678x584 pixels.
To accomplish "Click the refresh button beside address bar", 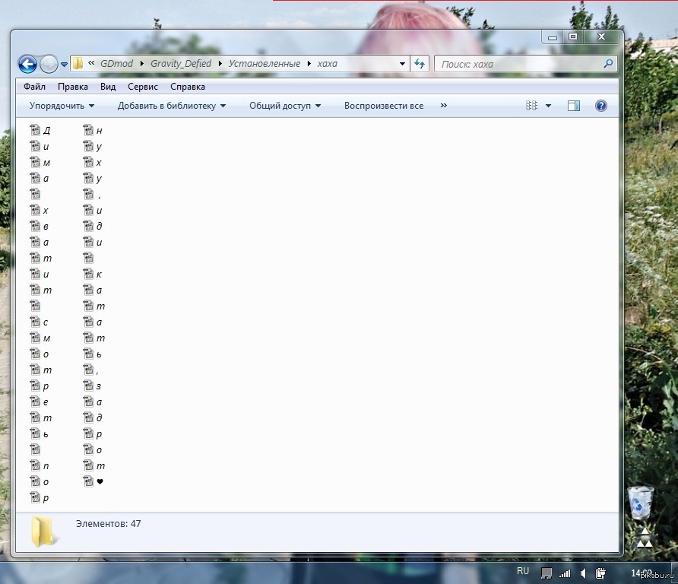I will (x=420, y=64).
